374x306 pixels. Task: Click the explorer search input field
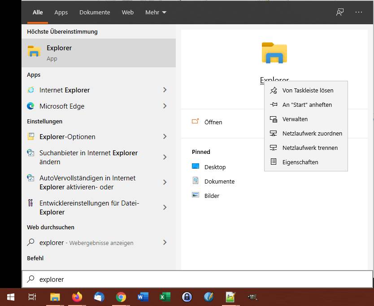coord(90,279)
